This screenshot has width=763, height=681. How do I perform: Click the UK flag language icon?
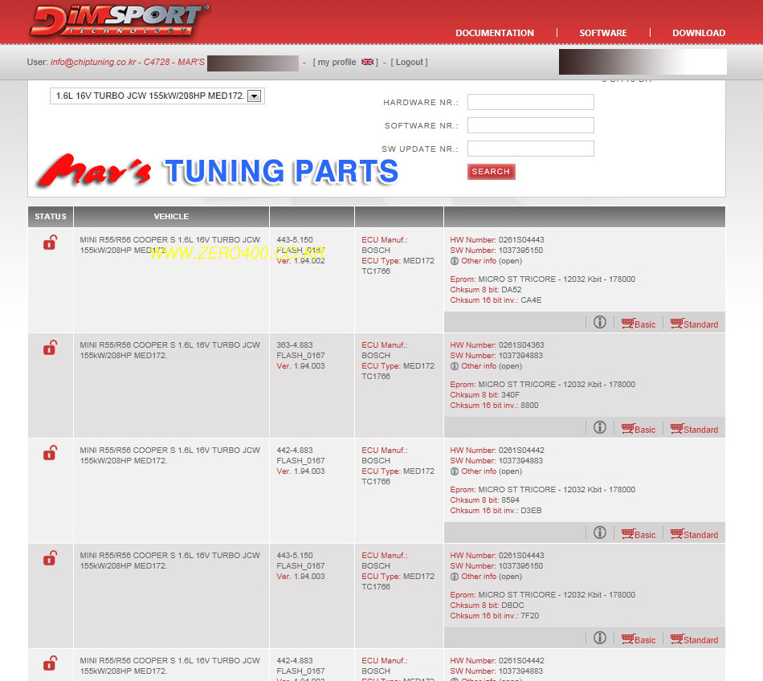click(x=367, y=62)
